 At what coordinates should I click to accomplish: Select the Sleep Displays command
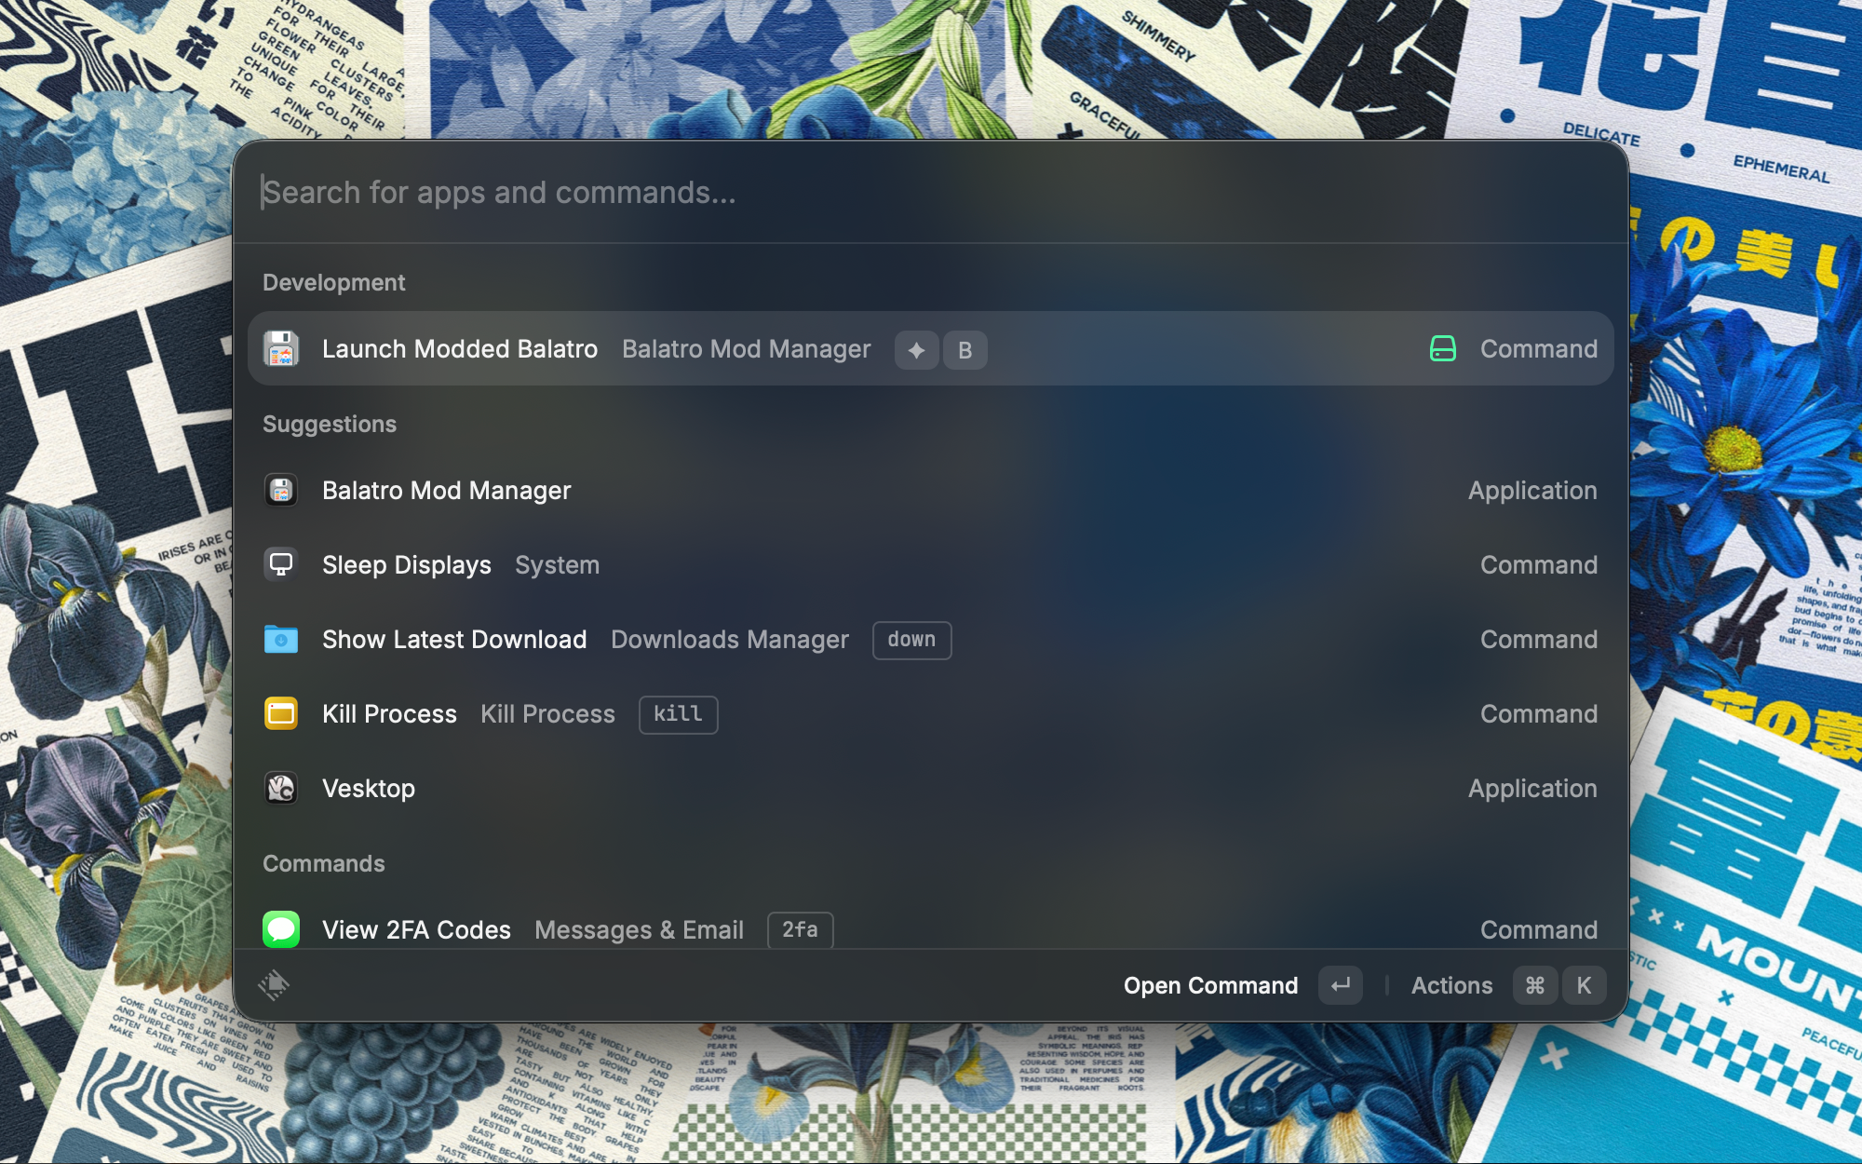pyautogui.click(x=931, y=565)
